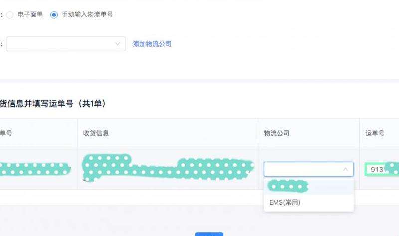Click the 手动输入物流单号 label text
The image size is (399, 236).
(x=87, y=15)
